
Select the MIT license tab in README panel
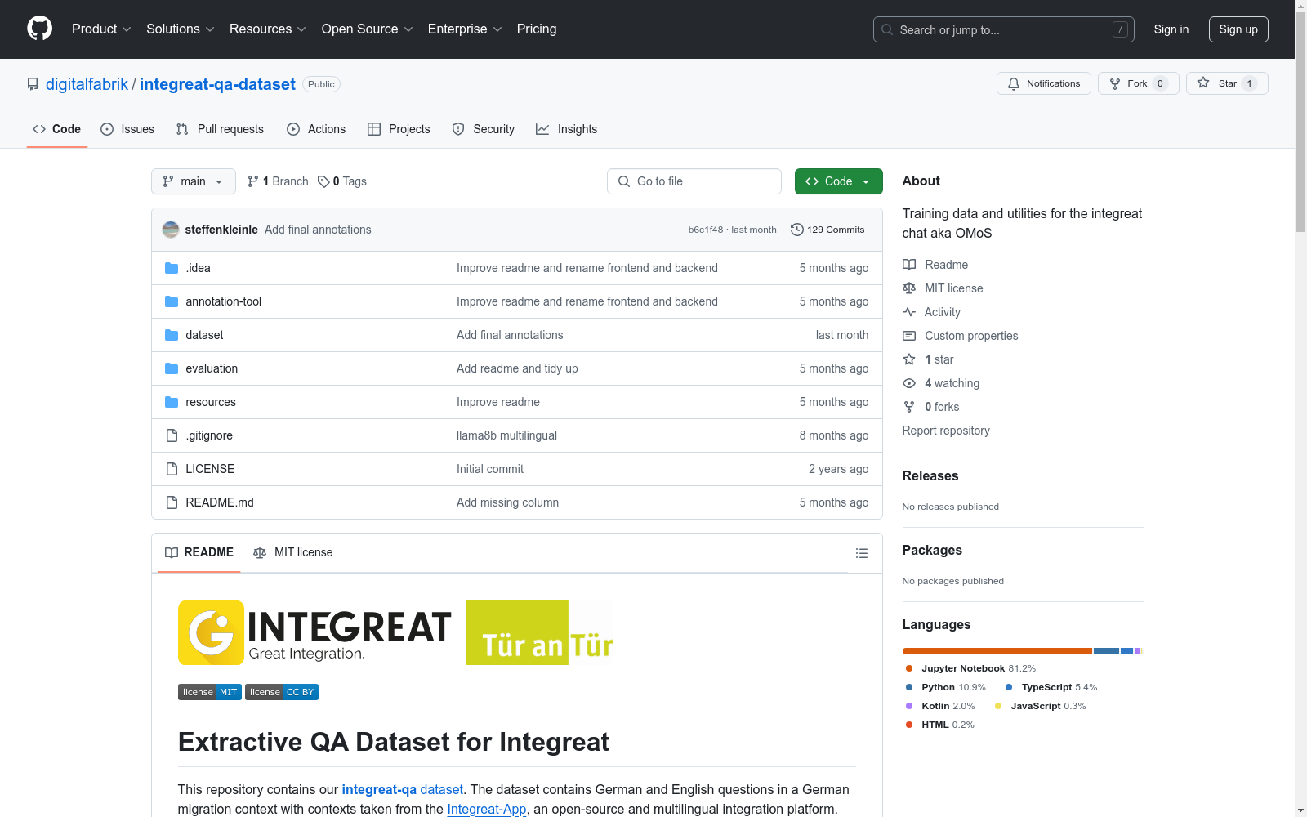pos(293,552)
